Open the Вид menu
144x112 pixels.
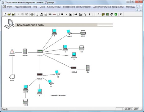(35, 7)
